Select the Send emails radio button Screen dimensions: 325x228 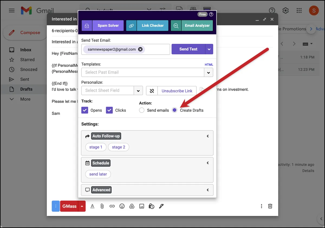click(x=142, y=110)
